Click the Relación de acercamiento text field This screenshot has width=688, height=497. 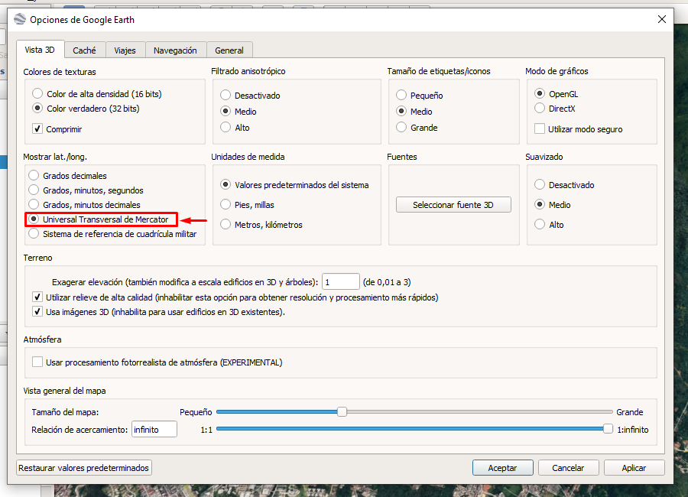pyautogui.click(x=154, y=430)
